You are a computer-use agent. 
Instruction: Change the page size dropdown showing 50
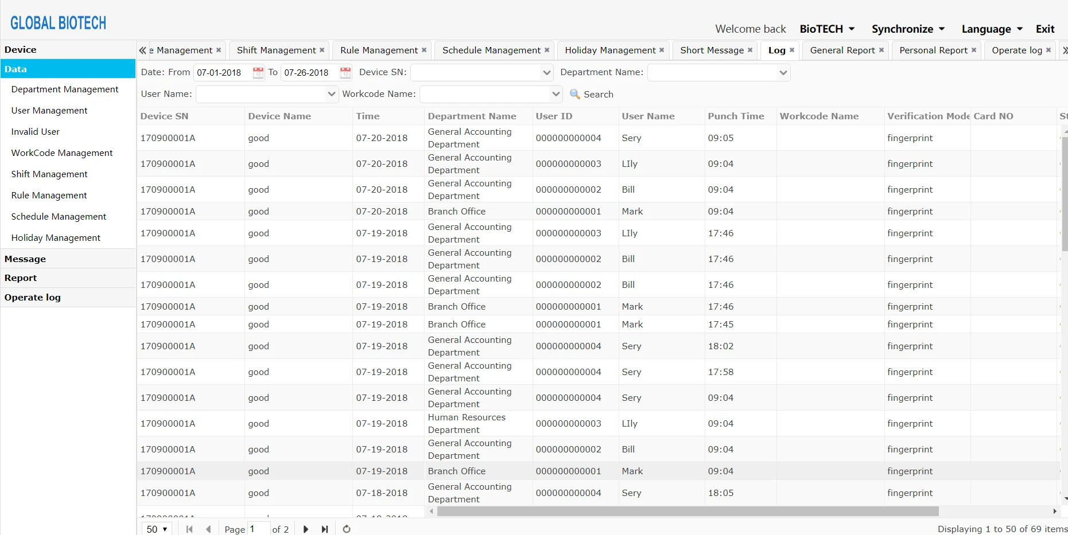tap(157, 529)
